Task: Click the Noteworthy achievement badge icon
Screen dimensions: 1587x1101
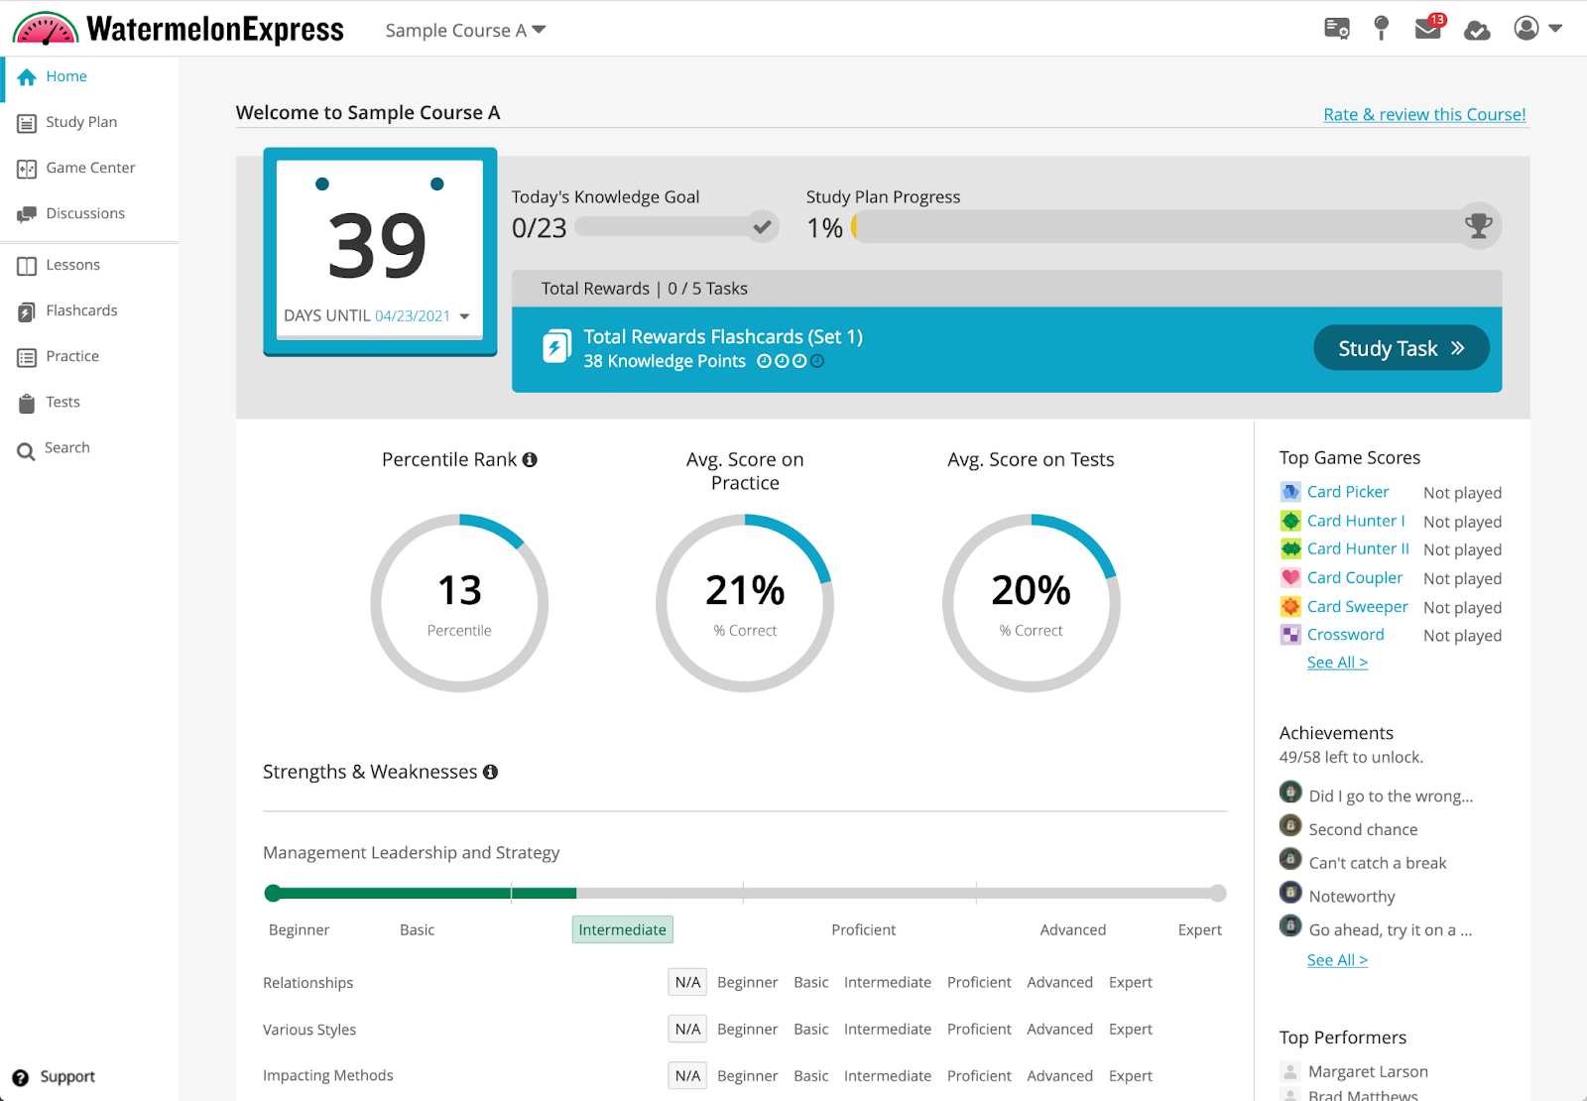Action: click(1290, 893)
